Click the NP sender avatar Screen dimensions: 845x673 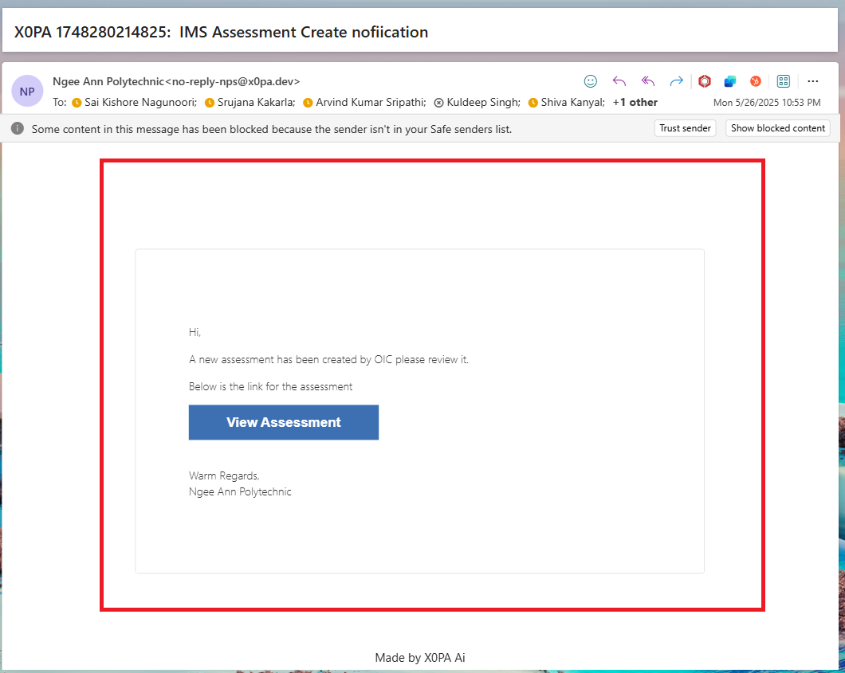tap(27, 91)
